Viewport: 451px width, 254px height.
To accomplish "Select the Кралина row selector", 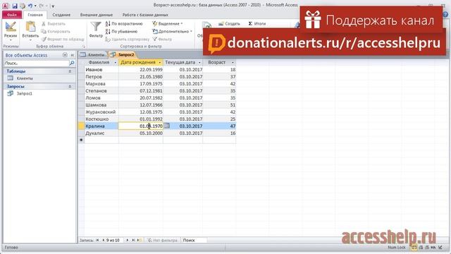I will [x=81, y=126].
